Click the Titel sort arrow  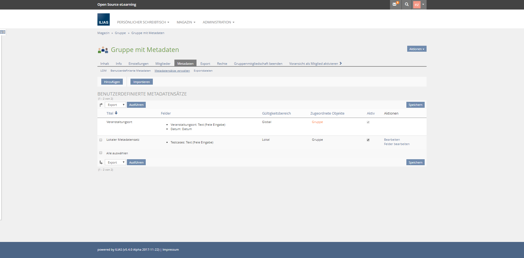coord(116,113)
